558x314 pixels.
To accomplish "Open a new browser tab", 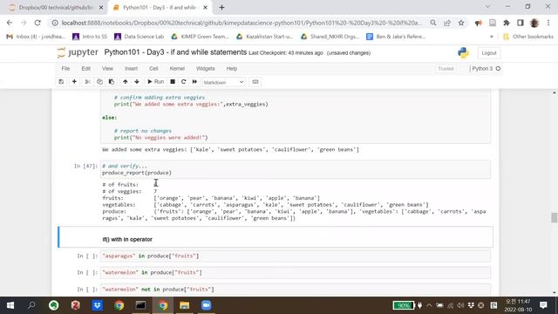I will pyautogui.click(x=221, y=8).
